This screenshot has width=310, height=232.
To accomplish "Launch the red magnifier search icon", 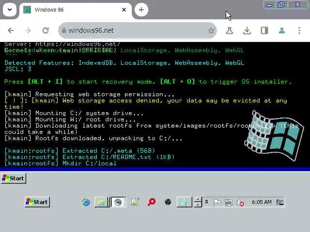I will click(152, 202).
